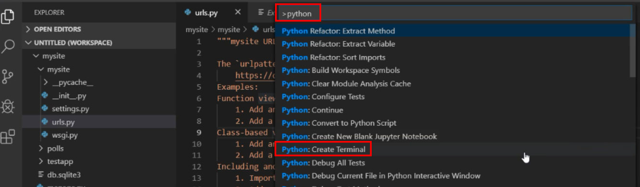This screenshot has width=640, height=187.
Task: Open the Search view in activity bar
Action: pos(8,47)
